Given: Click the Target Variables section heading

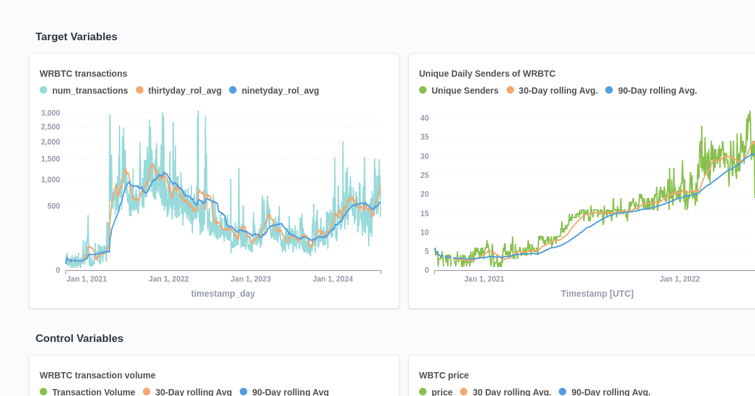Looking at the screenshot, I should 76,36.
